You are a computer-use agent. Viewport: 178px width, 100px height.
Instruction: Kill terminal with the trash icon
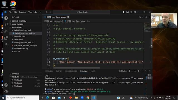pos(139,71)
